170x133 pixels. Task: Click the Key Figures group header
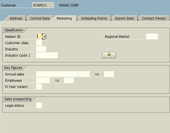pyautogui.click(x=13, y=68)
